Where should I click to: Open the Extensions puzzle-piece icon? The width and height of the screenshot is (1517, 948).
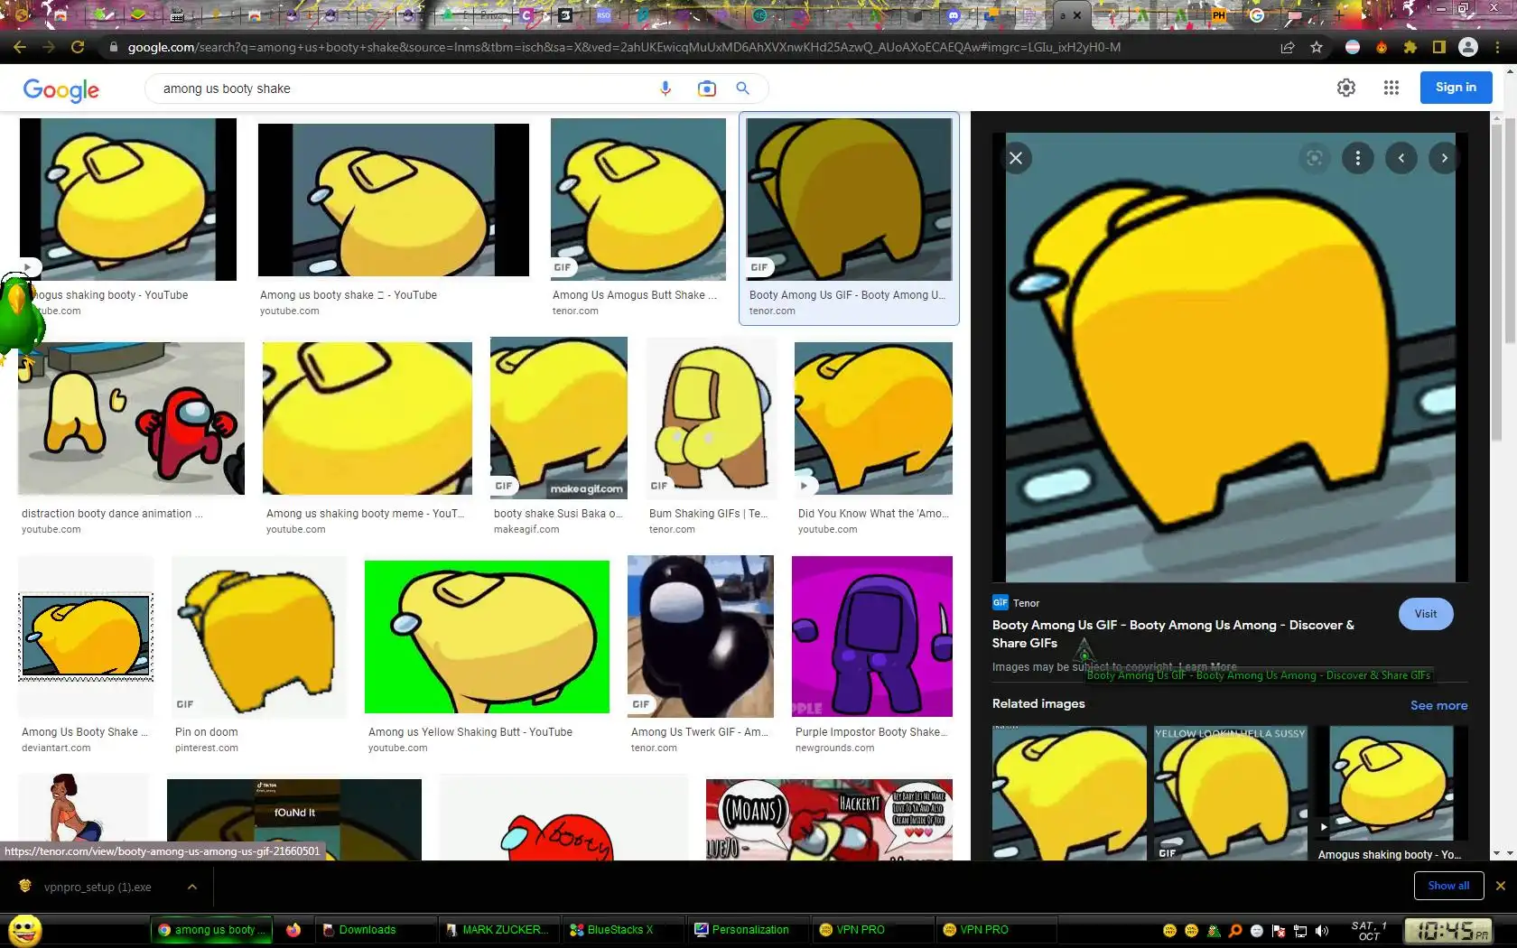click(1410, 47)
